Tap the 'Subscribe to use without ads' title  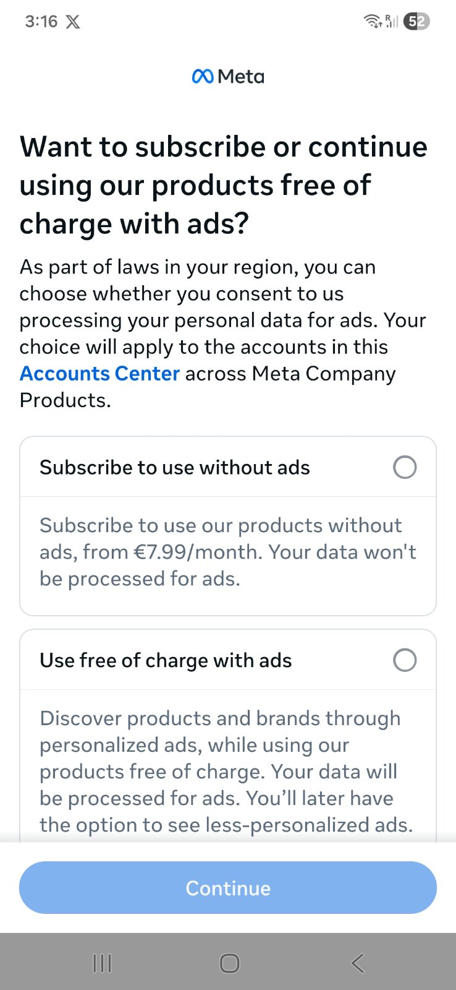click(x=175, y=468)
